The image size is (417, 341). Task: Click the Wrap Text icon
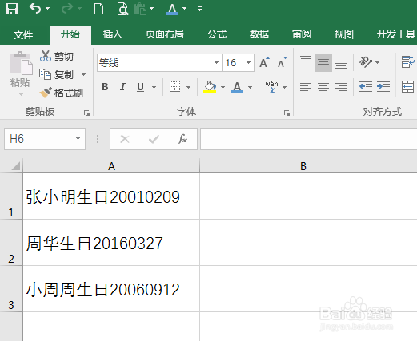408,62
